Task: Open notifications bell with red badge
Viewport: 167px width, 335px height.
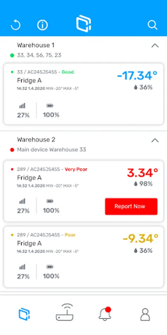Action: (105, 314)
